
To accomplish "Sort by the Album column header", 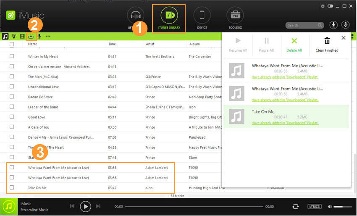I will click(194, 44).
